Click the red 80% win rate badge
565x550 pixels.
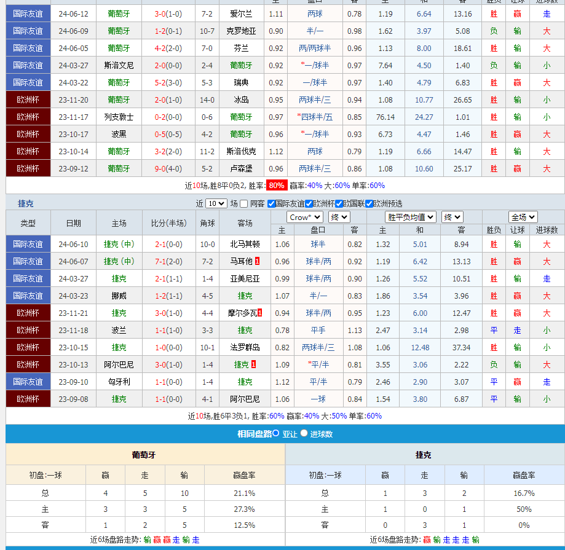pyautogui.click(x=277, y=185)
